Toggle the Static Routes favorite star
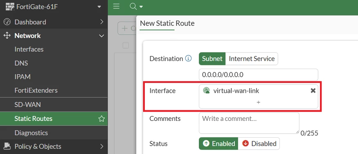Viewport: 358px width, 154px height. click(101, 118)
